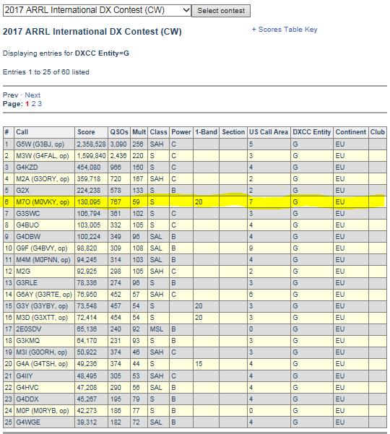Click QSOs value 3,090
Image resolution: width=390 pixels, height=434 pixels.
[118, 144]
